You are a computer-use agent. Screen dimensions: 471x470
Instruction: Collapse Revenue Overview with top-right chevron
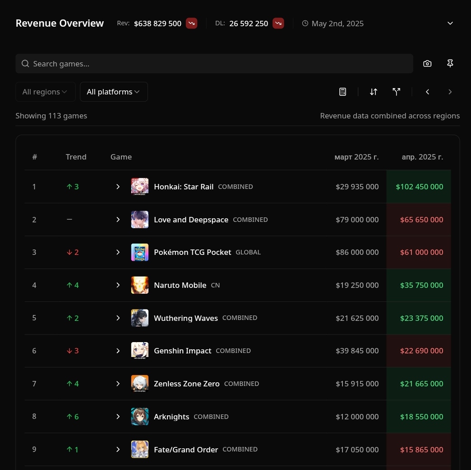click(x=450, y=23)
